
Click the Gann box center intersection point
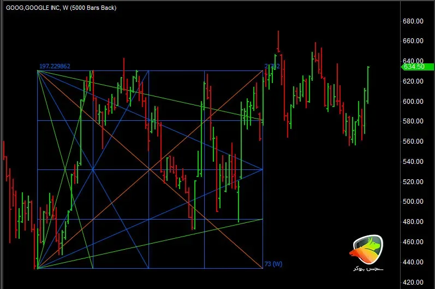coord(149,169)
